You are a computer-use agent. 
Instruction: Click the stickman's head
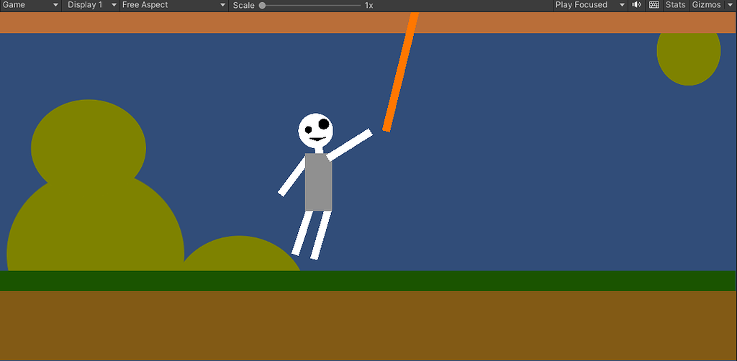pos(315,130)
